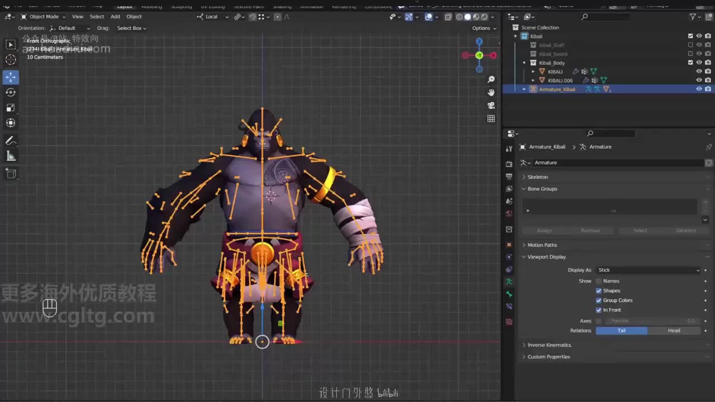Viewport: 715px width, 402px height.
Task: Open the View Layer properties tab
Action: click(509, 189)
